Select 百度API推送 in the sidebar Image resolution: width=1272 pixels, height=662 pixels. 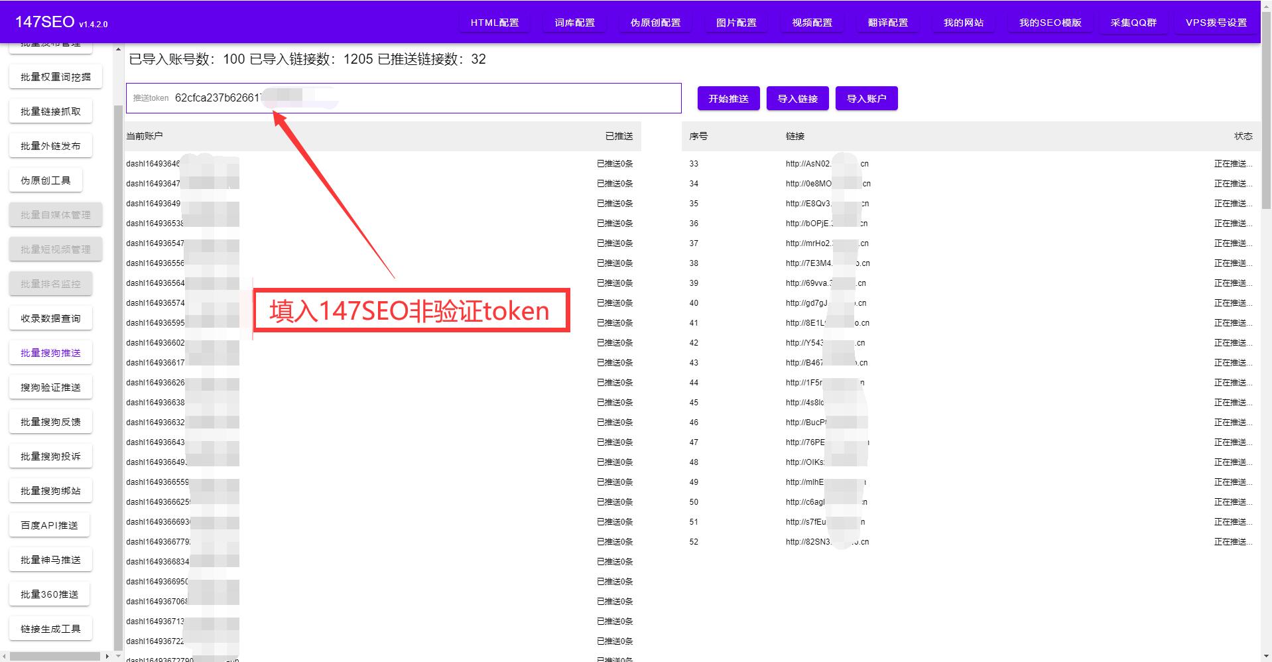point(50,525)
